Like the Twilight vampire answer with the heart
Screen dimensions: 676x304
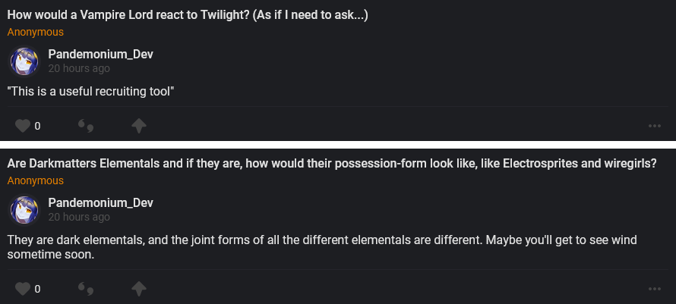23,126
